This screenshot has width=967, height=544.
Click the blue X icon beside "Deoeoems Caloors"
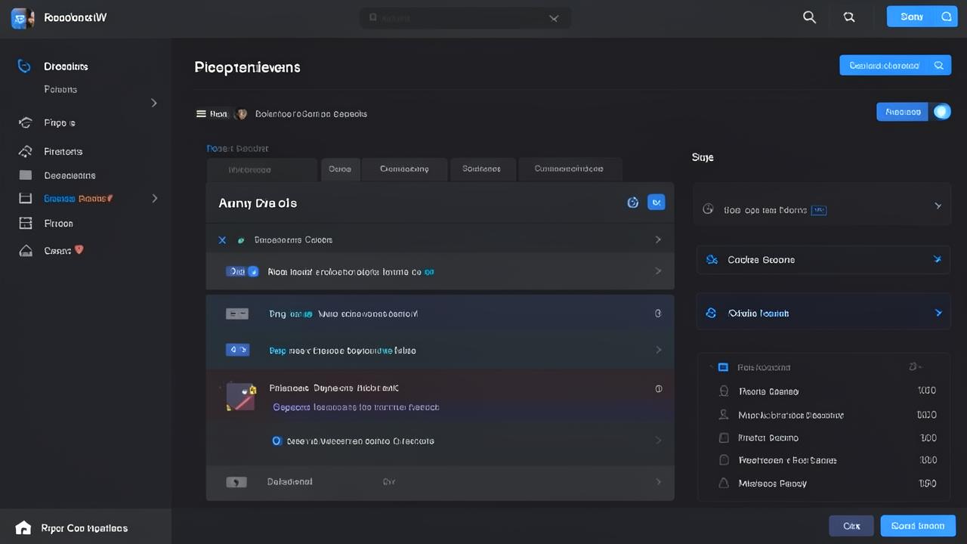[222, 240]
